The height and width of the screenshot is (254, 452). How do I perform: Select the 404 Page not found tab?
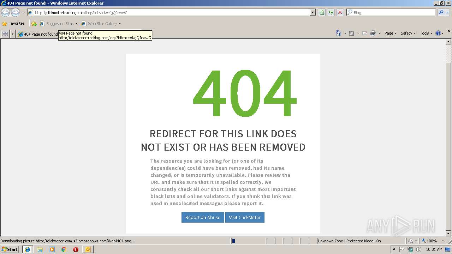coord(38,34)
